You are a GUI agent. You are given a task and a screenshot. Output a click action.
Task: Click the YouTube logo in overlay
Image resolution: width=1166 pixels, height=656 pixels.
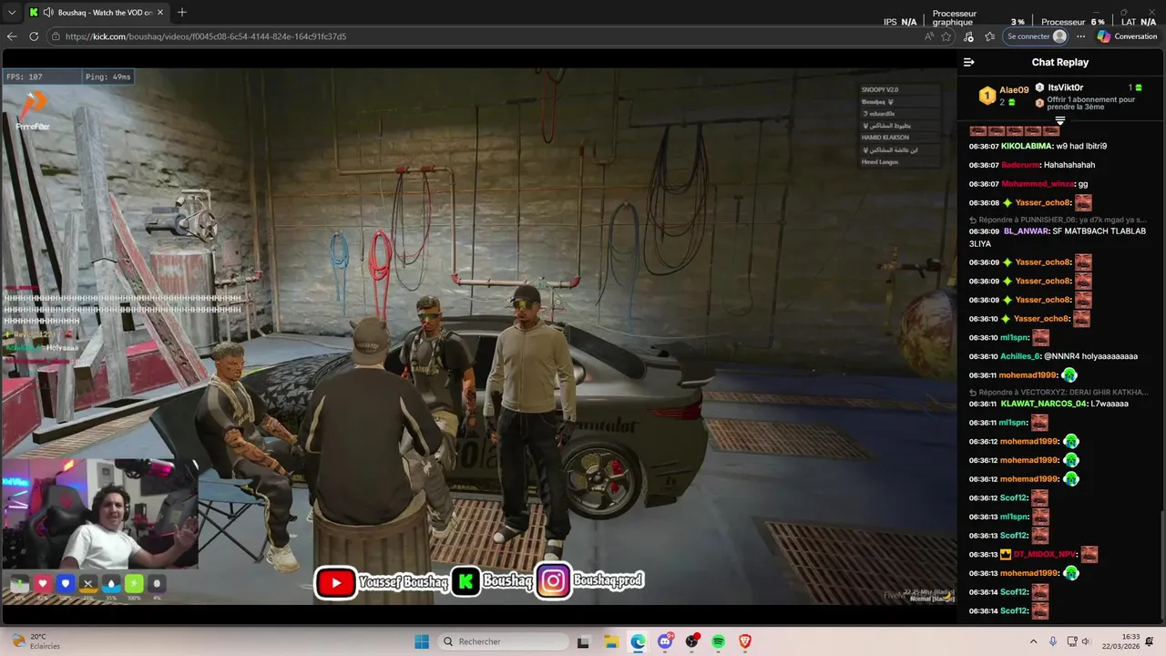[336, 582]
